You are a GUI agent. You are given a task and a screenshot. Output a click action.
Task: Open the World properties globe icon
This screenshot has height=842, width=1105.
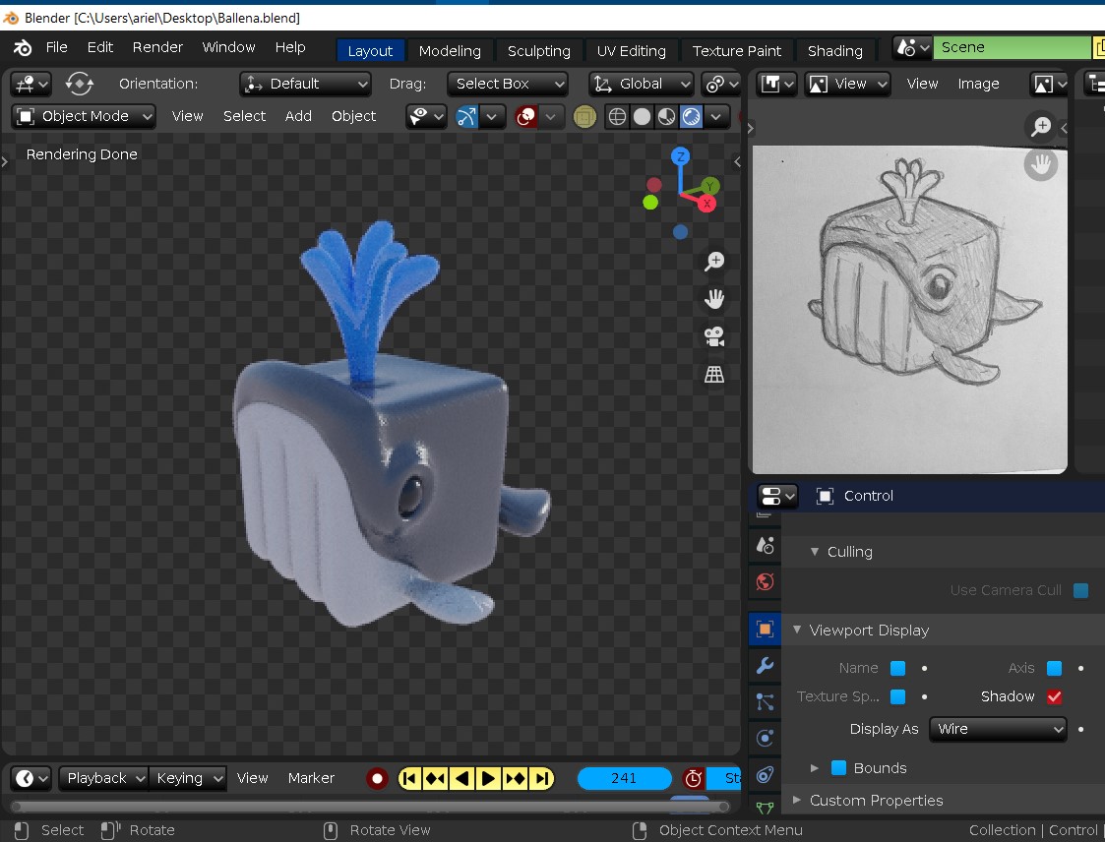pyautogui.click(x=764, y=581)
